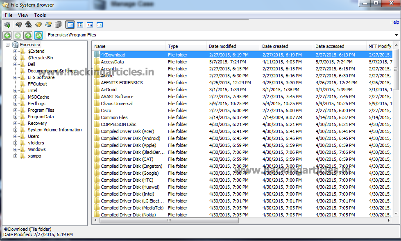Click the scroll down arrow of file list

pyautogui.click(x=396, y=214)
